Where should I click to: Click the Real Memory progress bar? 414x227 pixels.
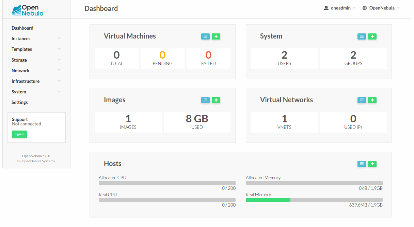[314, 200]
